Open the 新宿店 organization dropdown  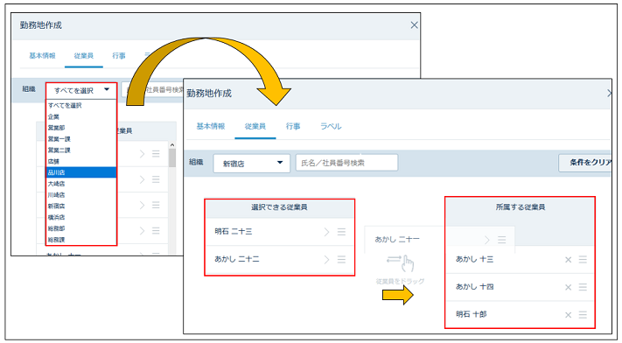pyautogui.click(x=251, y=163)
